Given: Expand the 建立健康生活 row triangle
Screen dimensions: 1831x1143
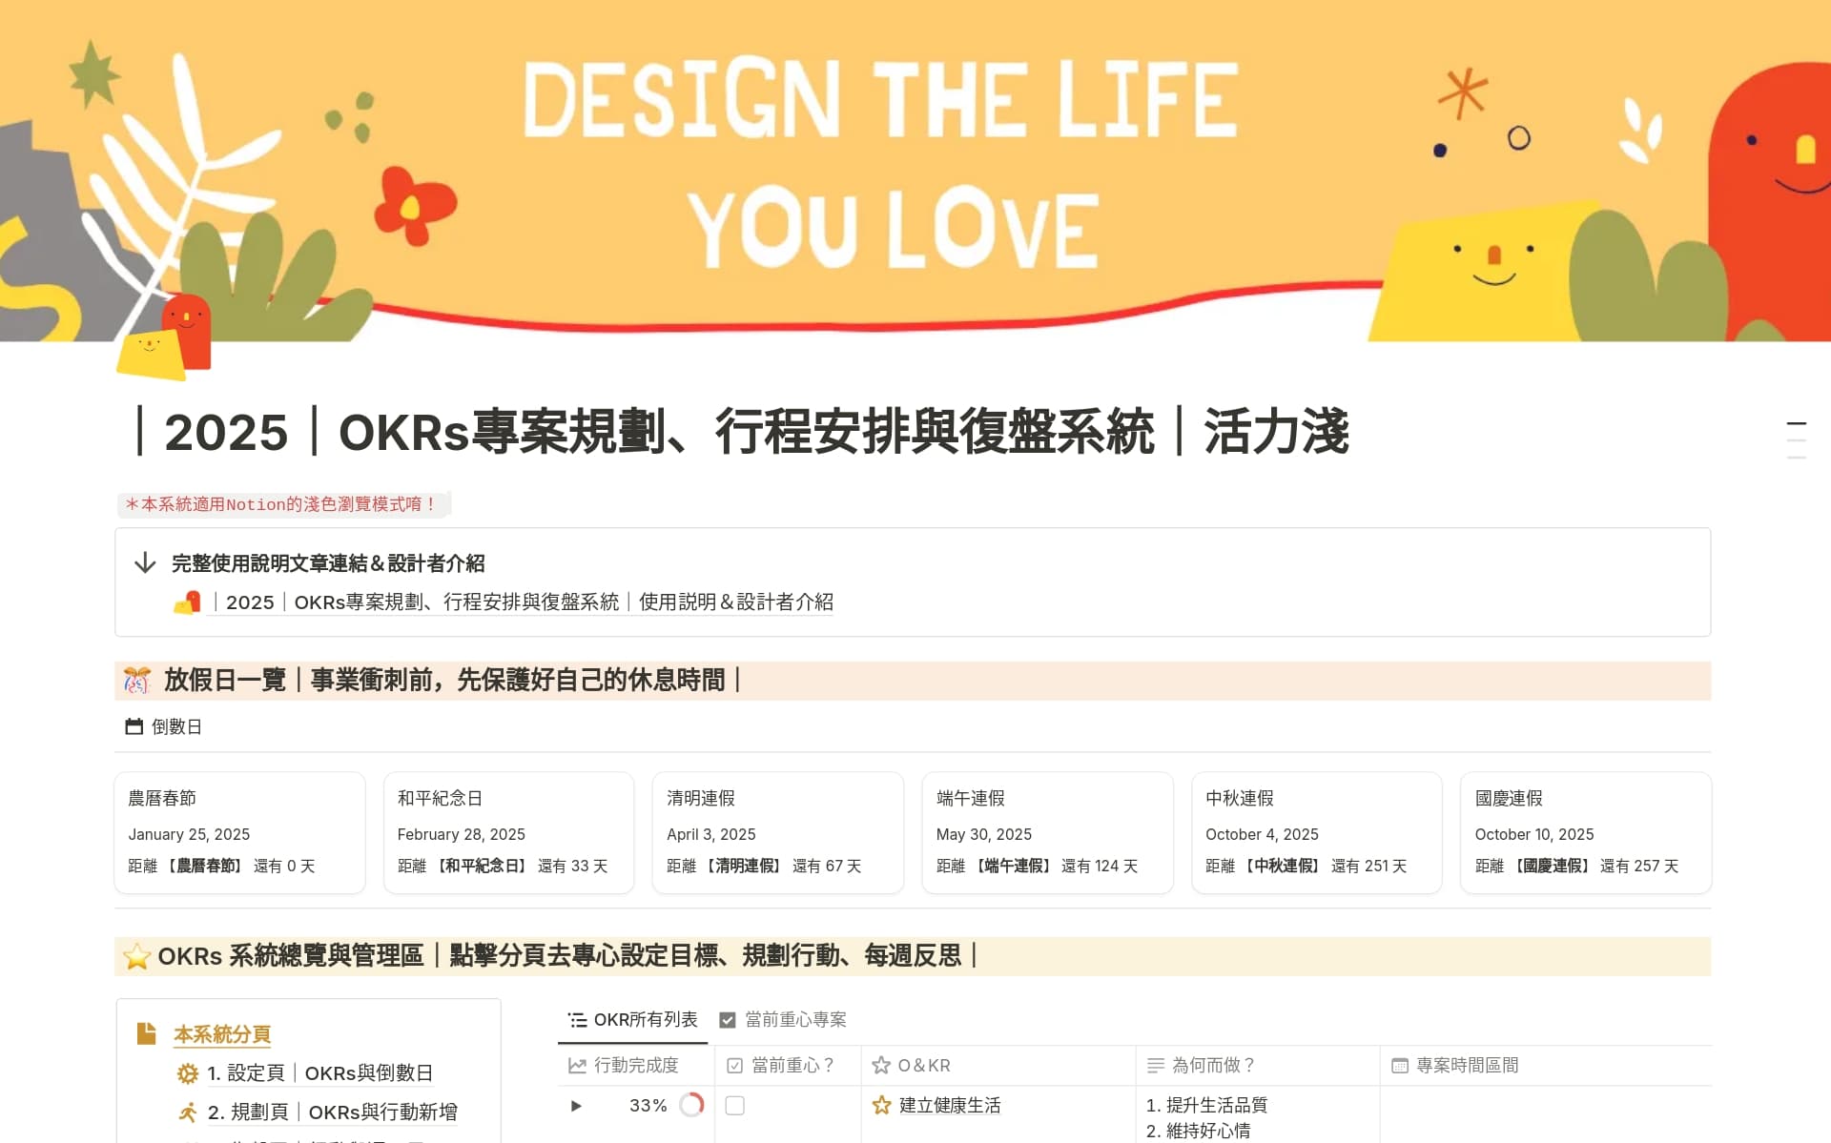Looking at the screenshot, I should [576, 1106].
